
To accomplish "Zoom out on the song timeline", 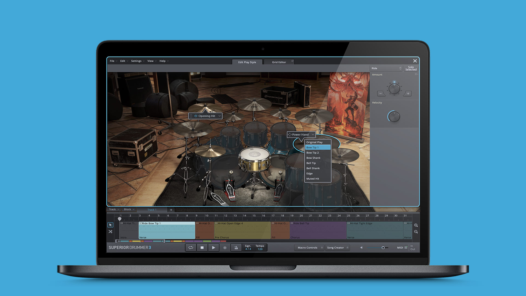I will [x=416, y=232].
